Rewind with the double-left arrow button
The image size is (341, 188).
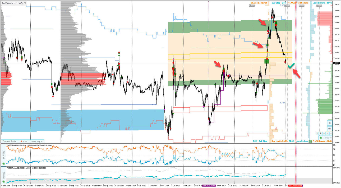point(321,133)
